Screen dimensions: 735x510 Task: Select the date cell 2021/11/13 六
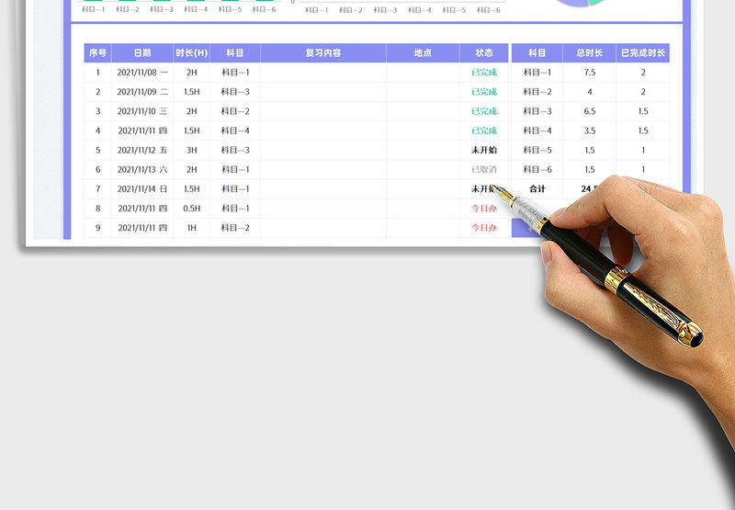(142, 170)
